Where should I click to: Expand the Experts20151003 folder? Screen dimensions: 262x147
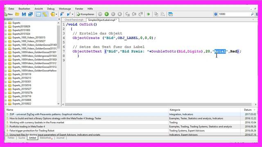point(5,30)
